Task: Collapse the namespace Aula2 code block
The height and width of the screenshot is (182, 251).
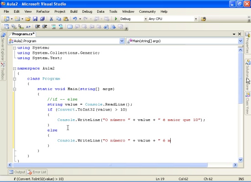Action: (15, 69)
